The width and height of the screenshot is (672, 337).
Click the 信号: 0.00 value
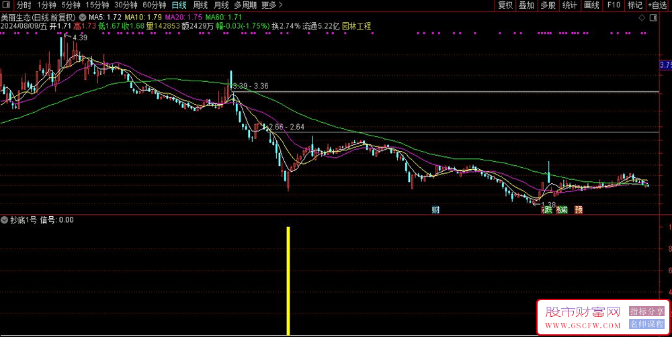click(56, 220)
